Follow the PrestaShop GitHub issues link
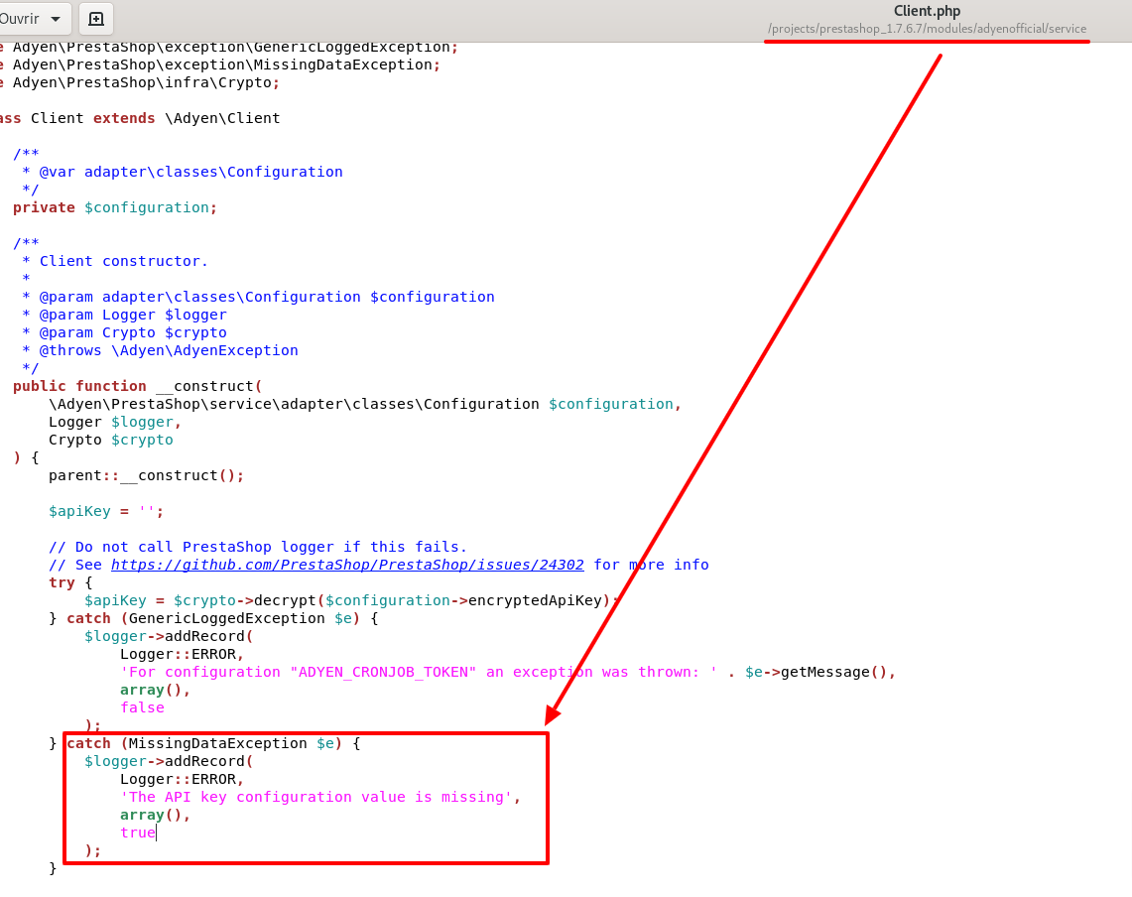The image size is (1132, 897). click(347, 565)
